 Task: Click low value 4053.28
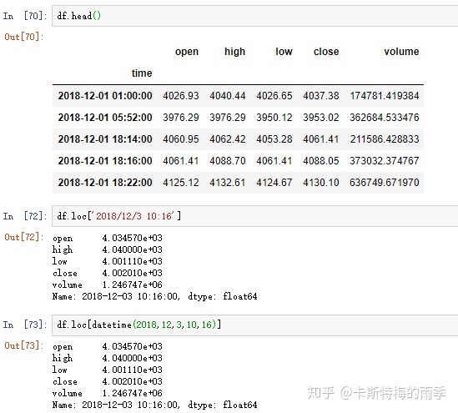274,139
